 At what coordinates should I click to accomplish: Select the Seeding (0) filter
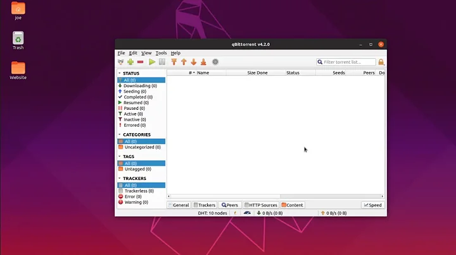point(141,92)
